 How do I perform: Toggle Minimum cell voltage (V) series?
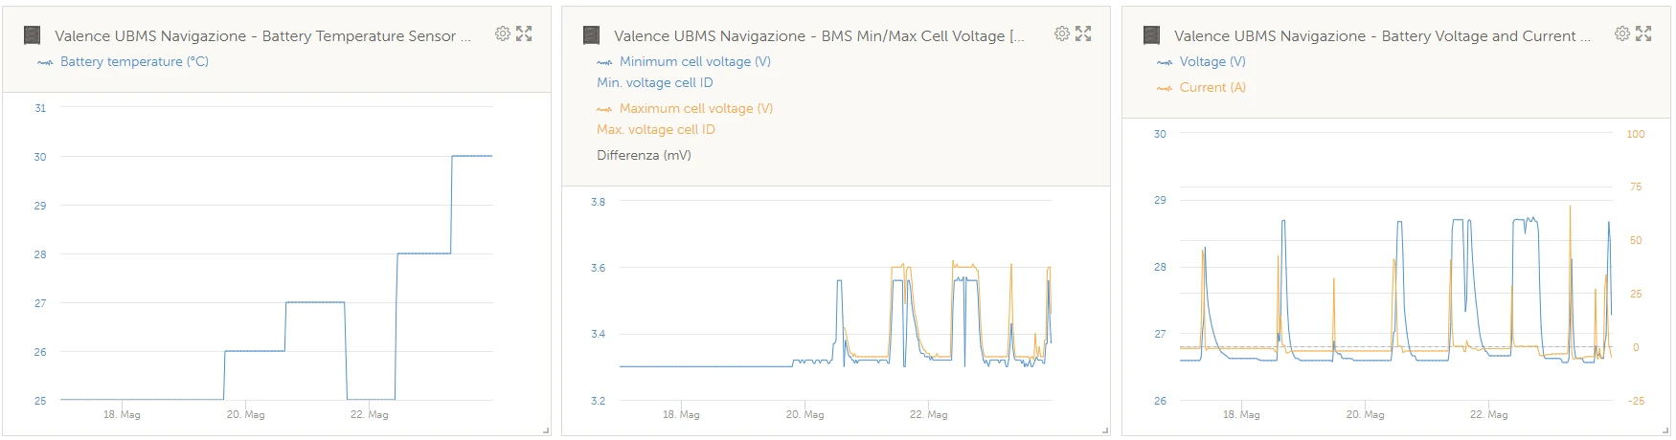coord(684,61)
